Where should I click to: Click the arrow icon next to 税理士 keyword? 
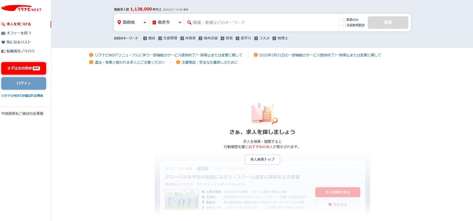click(x=274, y=38)
